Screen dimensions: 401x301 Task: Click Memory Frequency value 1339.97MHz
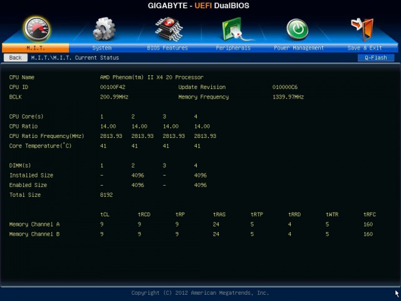click(288, 97)
